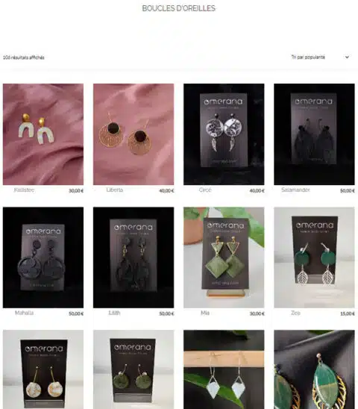This screenshot has width=358, height=409.
Task: Click the Zoe product name
Action: click(295, 313)
